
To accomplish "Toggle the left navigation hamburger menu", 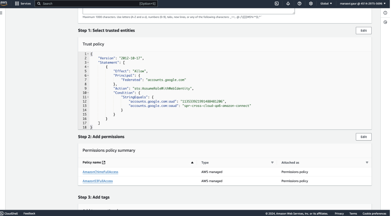I will click(1, 13).
